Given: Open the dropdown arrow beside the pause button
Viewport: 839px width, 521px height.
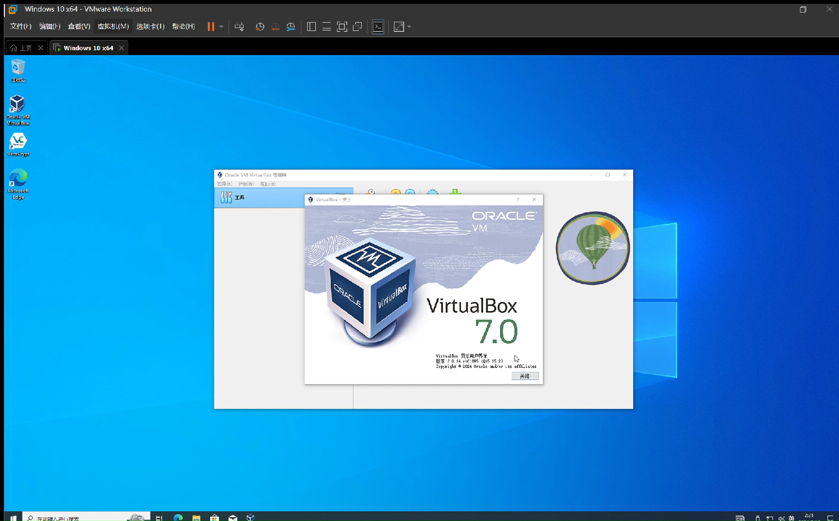Looking at the screenshot, I should click(221, 27).
